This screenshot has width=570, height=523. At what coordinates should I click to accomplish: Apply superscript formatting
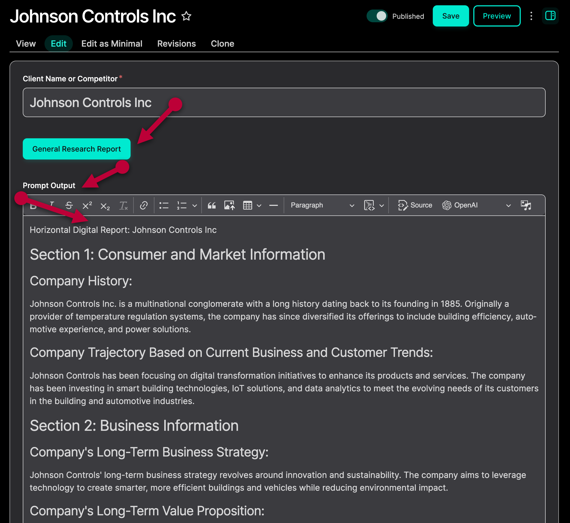tap(87, 205)
